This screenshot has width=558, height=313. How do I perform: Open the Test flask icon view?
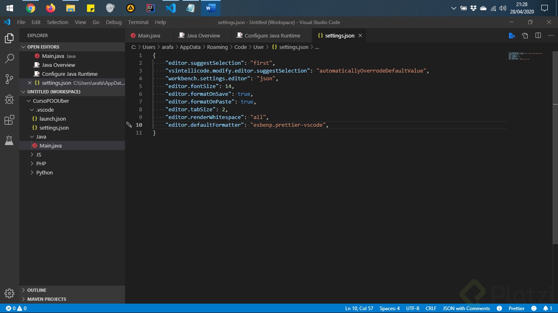click(9, 140)
